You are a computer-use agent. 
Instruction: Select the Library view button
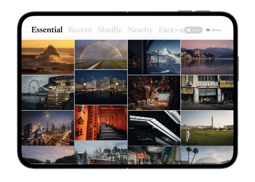(193, 30)
